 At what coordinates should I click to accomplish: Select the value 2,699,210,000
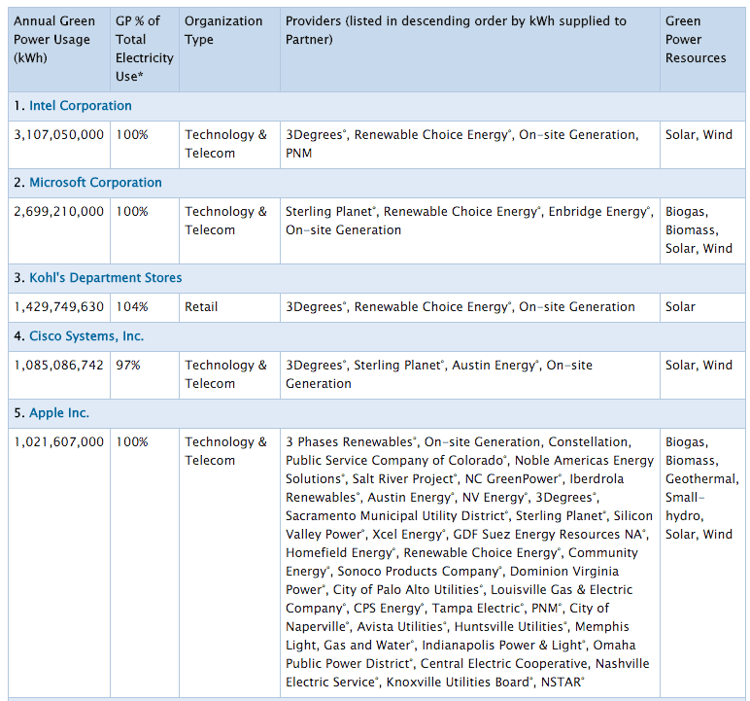(x=59, y=212)
